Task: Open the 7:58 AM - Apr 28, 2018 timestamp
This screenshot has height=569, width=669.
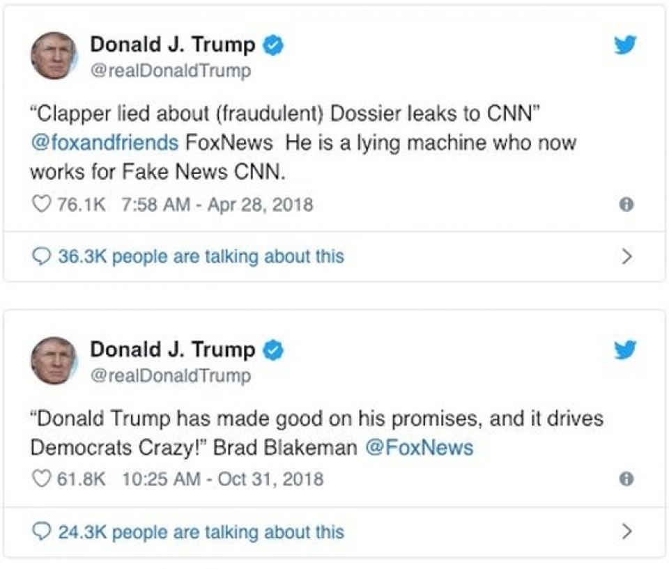Action: point(216,205)
